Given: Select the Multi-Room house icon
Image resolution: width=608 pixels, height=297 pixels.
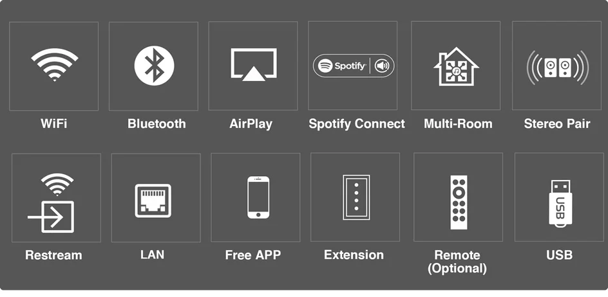Looking at the screenshot, I should pos(456,66).
